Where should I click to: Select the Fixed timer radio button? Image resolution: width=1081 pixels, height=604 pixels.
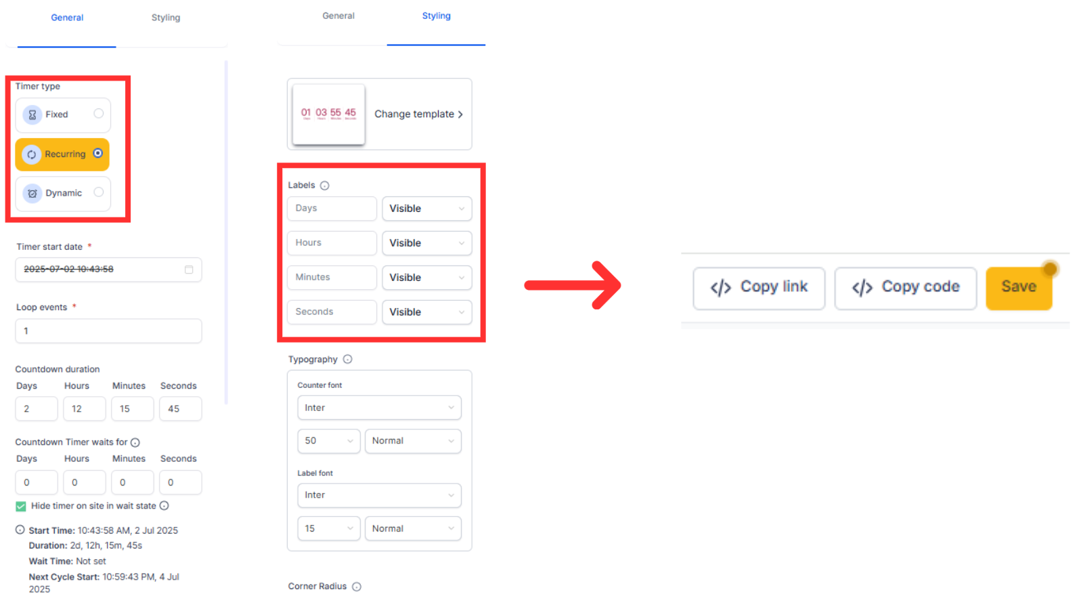tap(99, 114)
